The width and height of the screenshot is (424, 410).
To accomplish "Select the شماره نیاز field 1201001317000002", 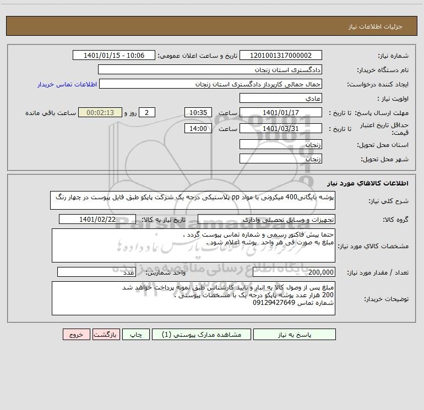I will 281,55.
